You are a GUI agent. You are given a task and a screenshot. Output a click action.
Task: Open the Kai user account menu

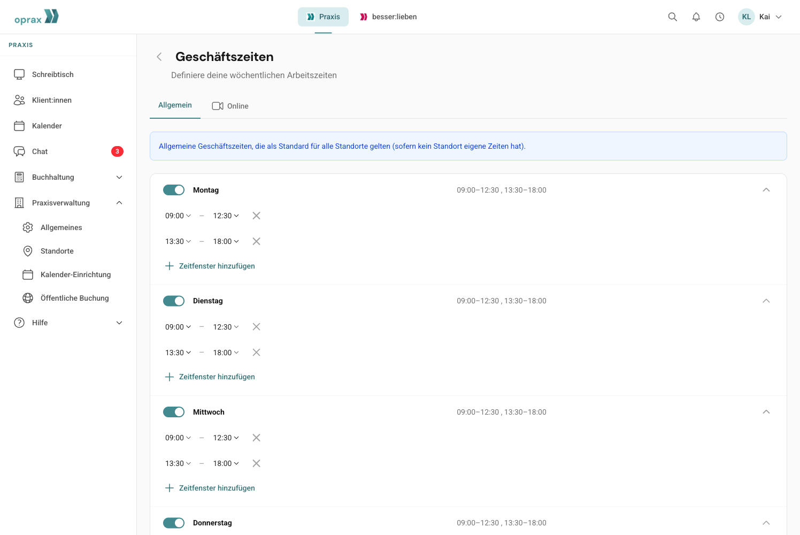(760, 17)
